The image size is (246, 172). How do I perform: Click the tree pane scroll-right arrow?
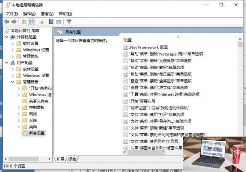49,159
